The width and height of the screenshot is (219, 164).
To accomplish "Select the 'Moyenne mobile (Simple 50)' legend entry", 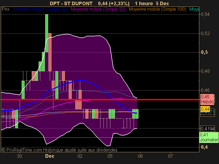I will (x=98, y=9).
